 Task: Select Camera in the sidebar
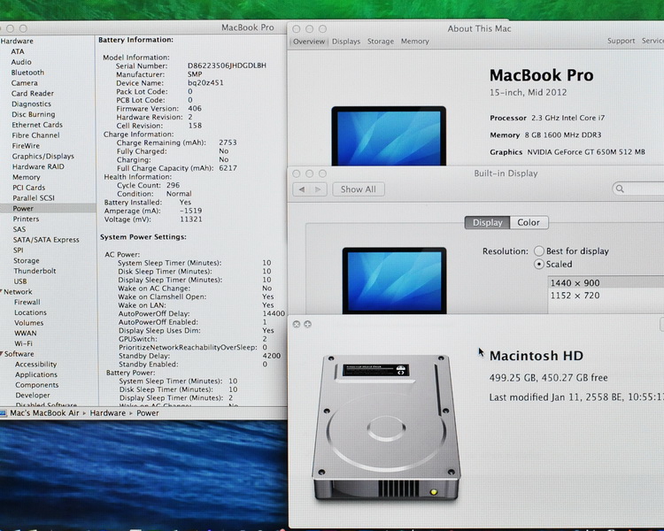(25, 83)
